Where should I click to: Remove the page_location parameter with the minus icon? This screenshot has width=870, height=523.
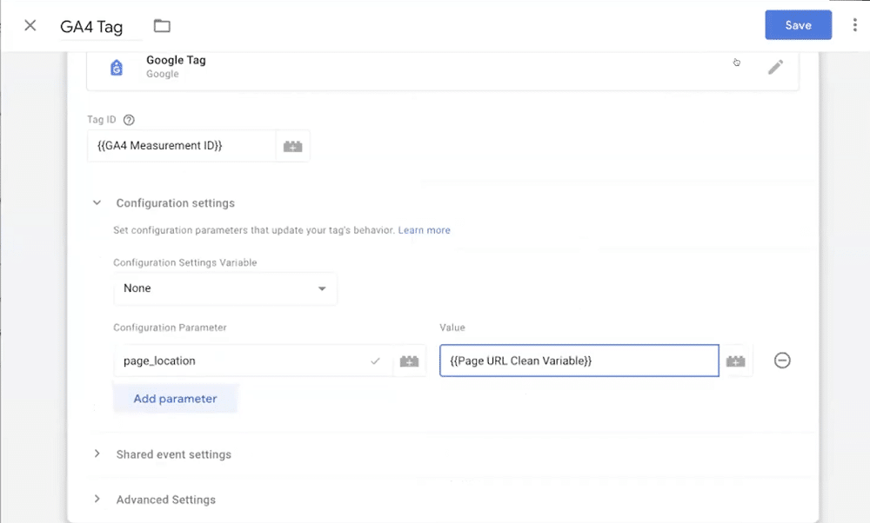(782, 360)
